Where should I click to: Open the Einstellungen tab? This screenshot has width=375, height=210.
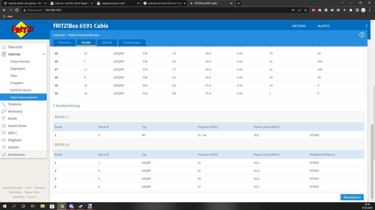point(132,42)
